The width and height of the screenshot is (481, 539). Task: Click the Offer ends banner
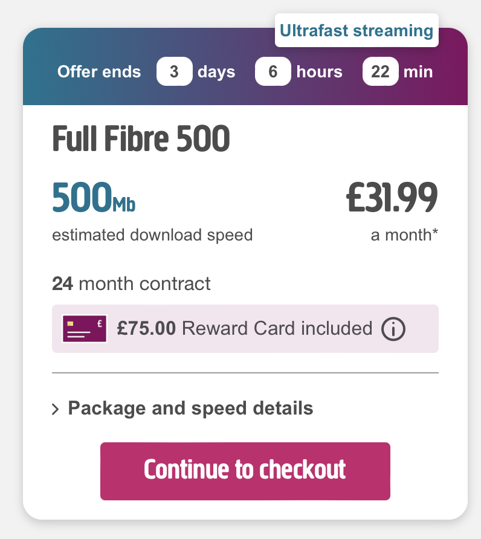click(99, 71)
